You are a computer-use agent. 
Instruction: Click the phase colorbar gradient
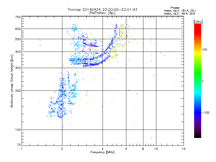click(x=198, y=81)
